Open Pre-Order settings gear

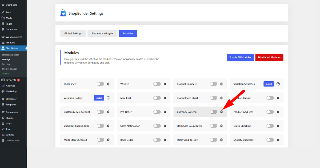[x=165, y=112]
